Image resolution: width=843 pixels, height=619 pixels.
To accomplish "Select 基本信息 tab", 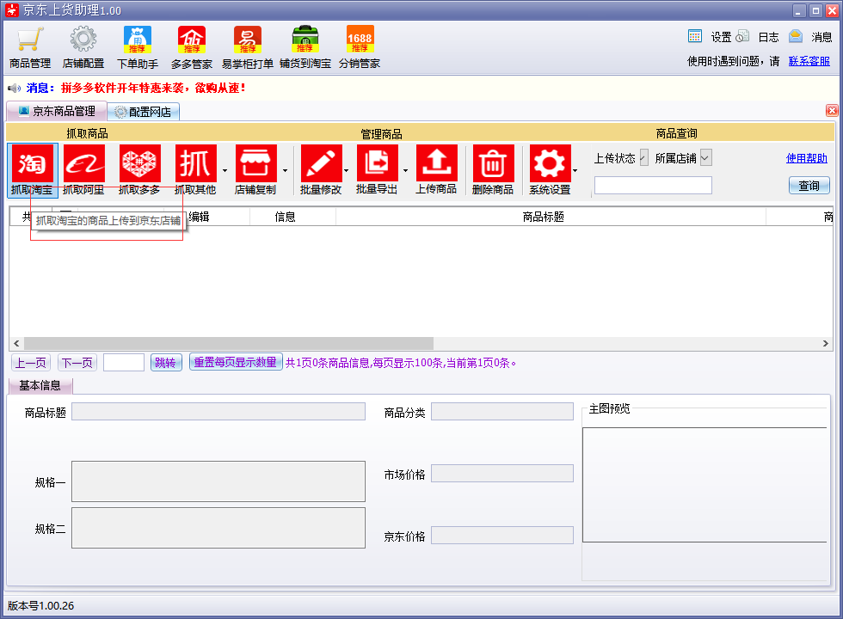I will 40,386.
